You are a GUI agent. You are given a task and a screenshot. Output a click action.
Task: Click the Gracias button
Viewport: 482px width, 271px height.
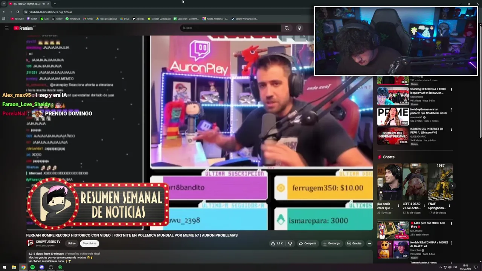click(354, 244)
